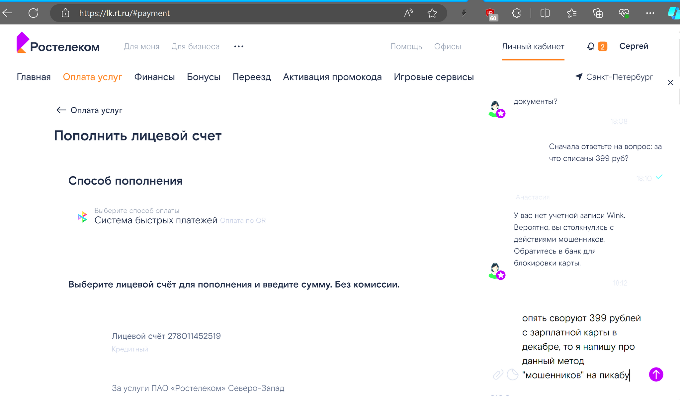Add page to favorites with star icon
Viewport: 680px width, 400px height.
(x=432, y=13)
